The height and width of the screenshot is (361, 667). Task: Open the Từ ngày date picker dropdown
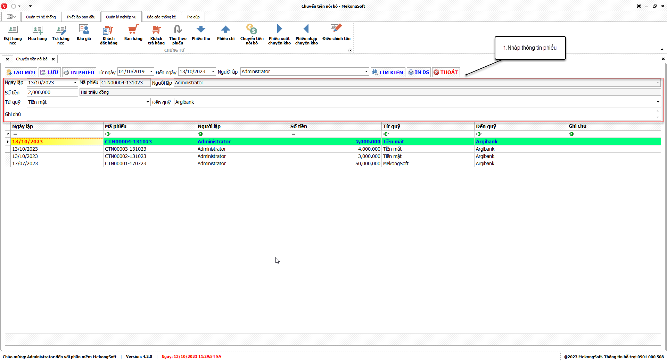tap(151, 72)
